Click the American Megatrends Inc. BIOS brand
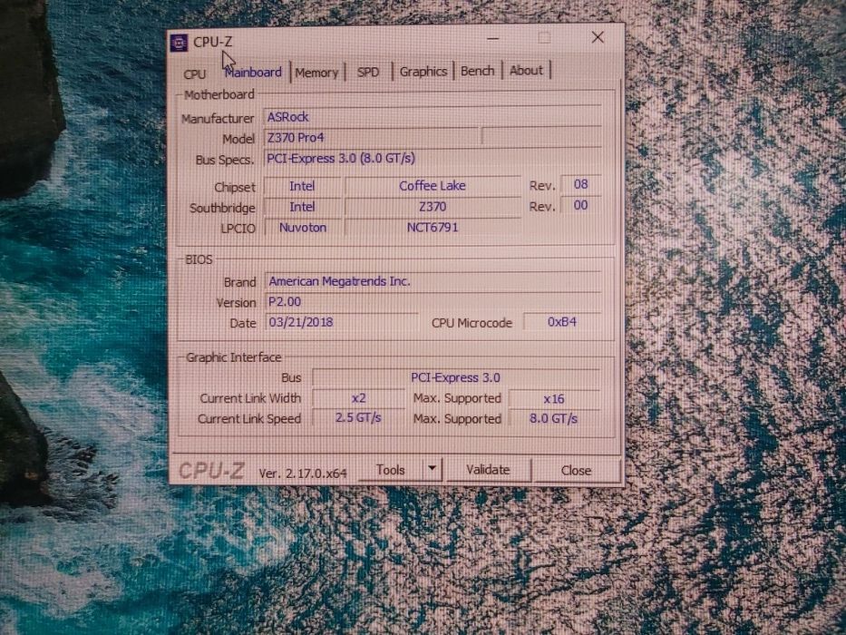The height and width of the screenshot is (635, 846). 433,281
